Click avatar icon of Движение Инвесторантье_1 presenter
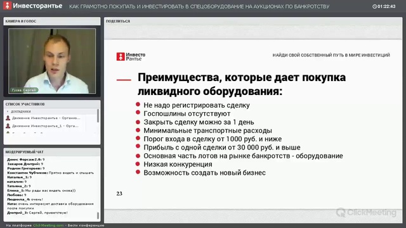 8,126
